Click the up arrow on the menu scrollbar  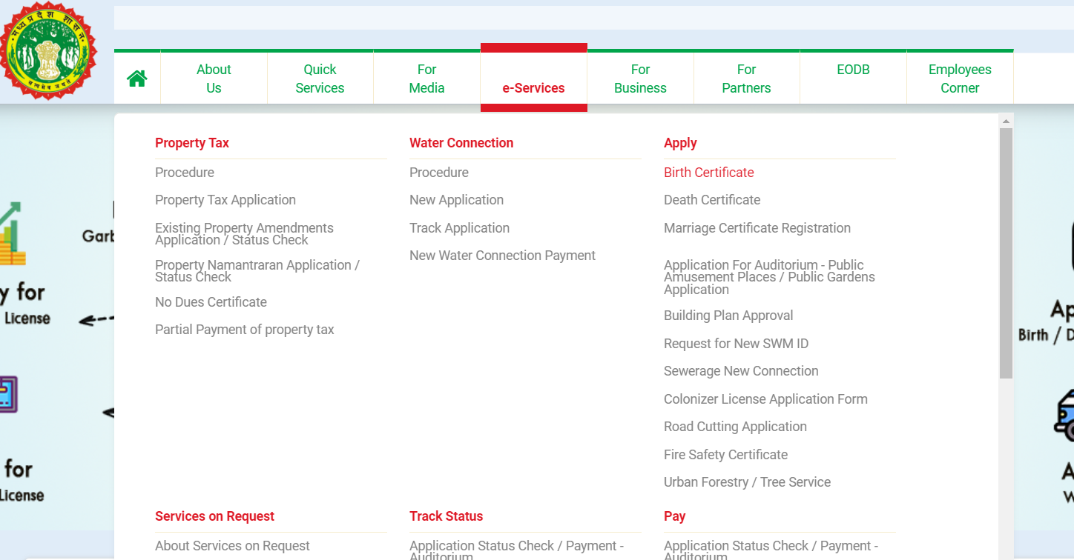click(x=1006, y=121)
